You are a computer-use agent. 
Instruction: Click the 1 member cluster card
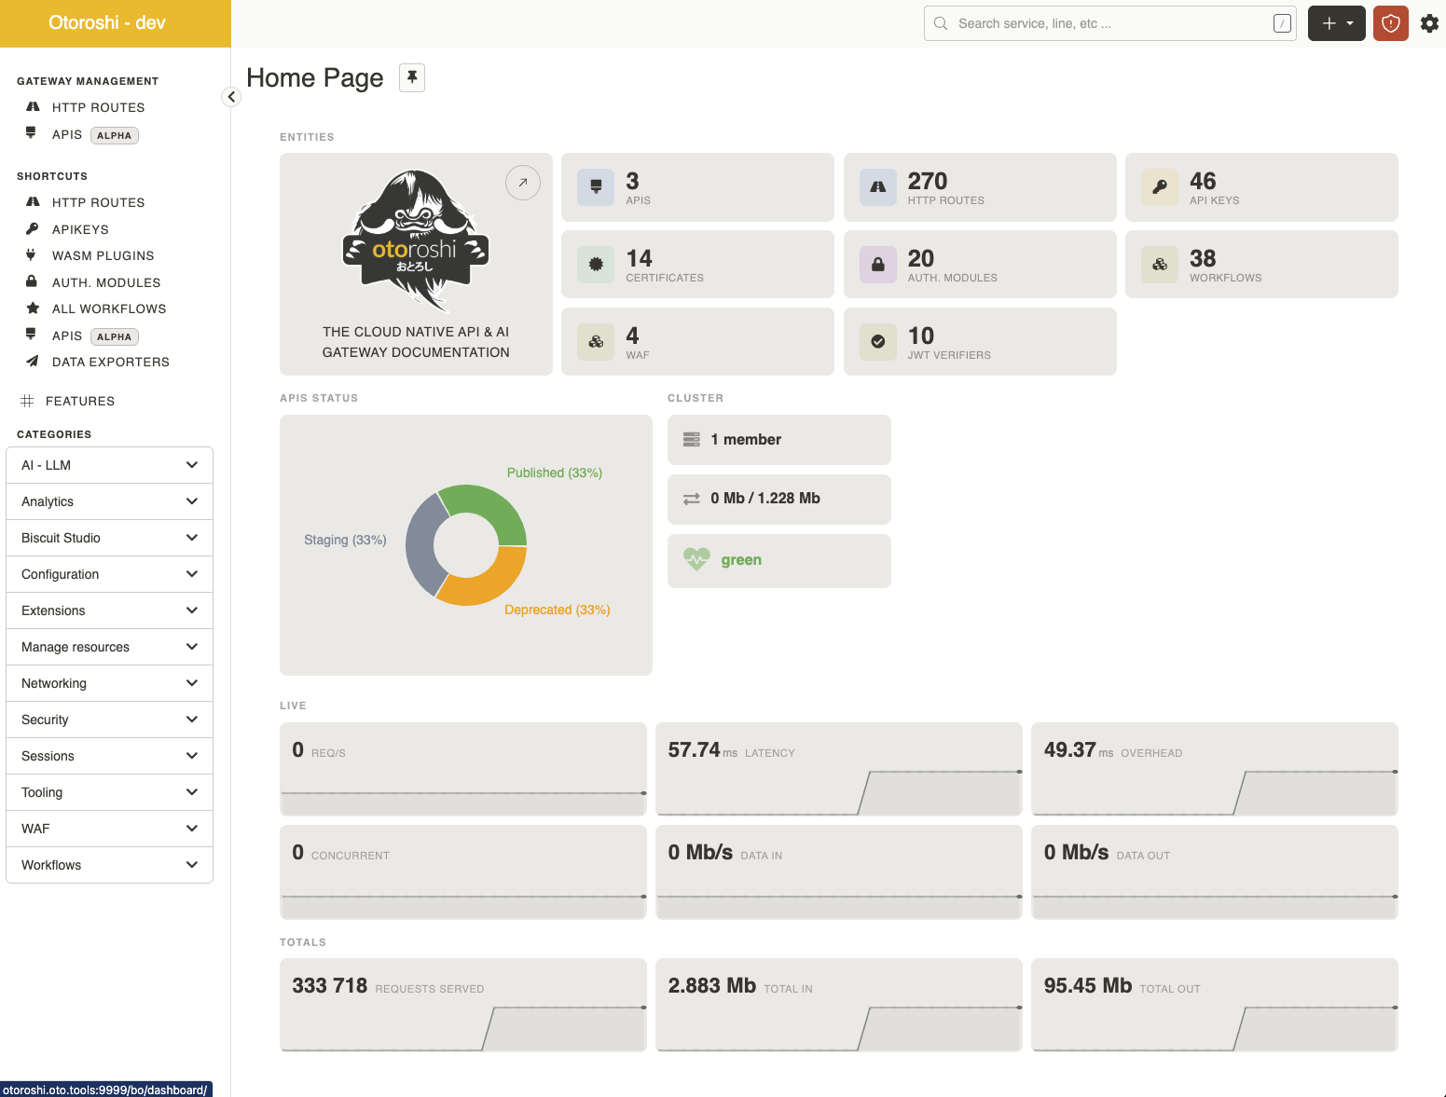coord(779,440)
